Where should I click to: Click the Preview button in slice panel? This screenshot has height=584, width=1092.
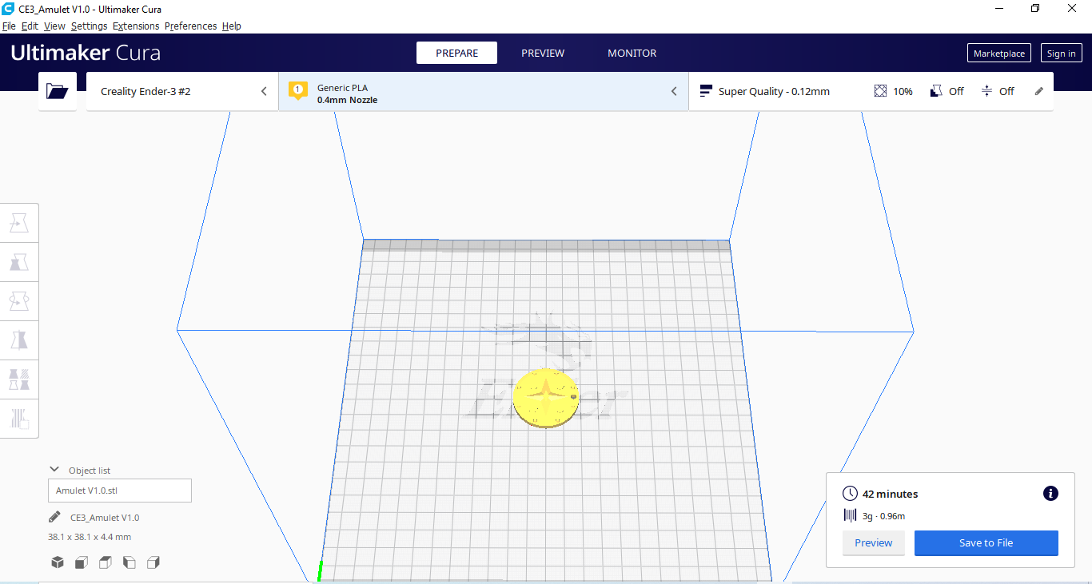pos(873,543)
